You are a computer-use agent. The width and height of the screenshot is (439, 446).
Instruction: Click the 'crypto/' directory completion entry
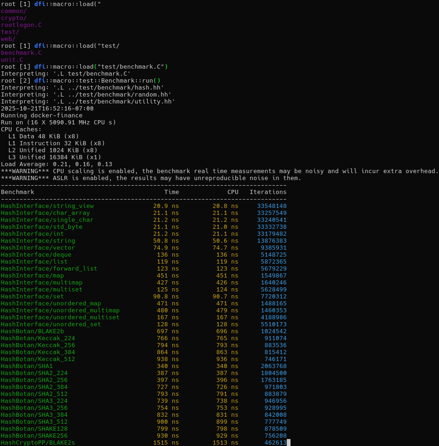point(14,18)
